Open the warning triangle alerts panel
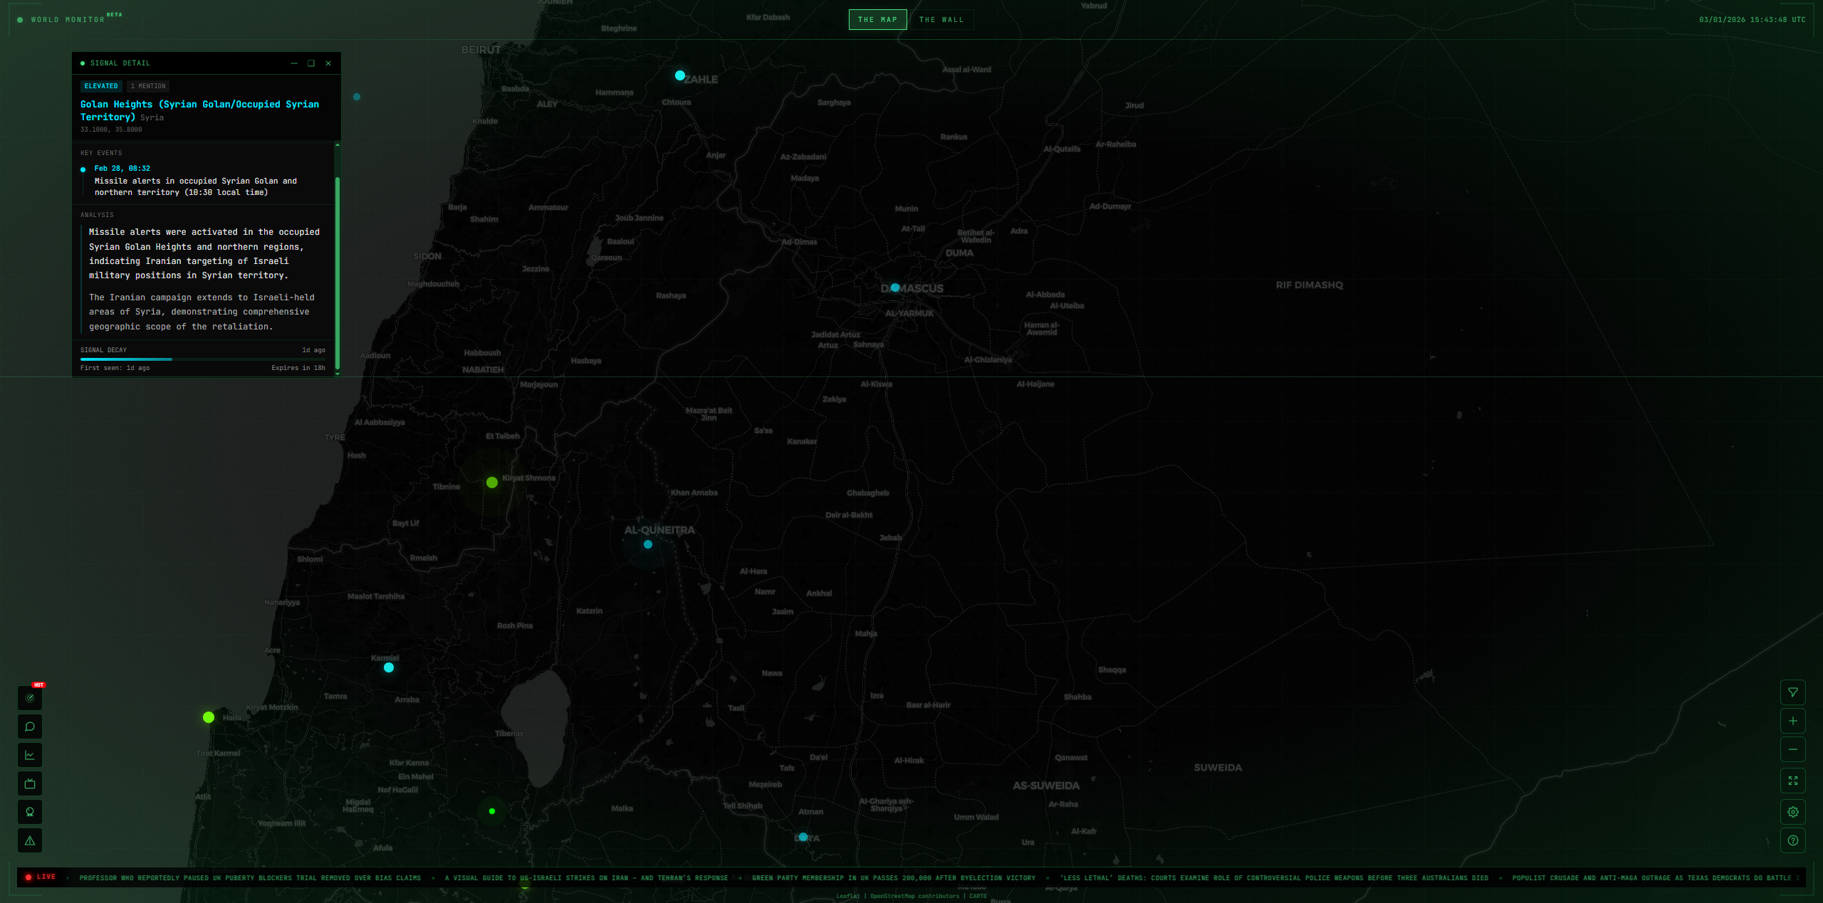The height and width of the screenshot is (903, 1823). click(x=30, y=840)
